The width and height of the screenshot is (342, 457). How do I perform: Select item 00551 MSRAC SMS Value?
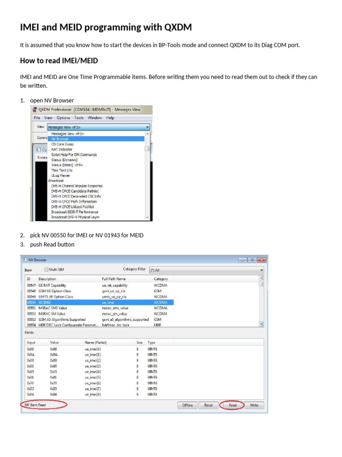click(x=100, y=308)
